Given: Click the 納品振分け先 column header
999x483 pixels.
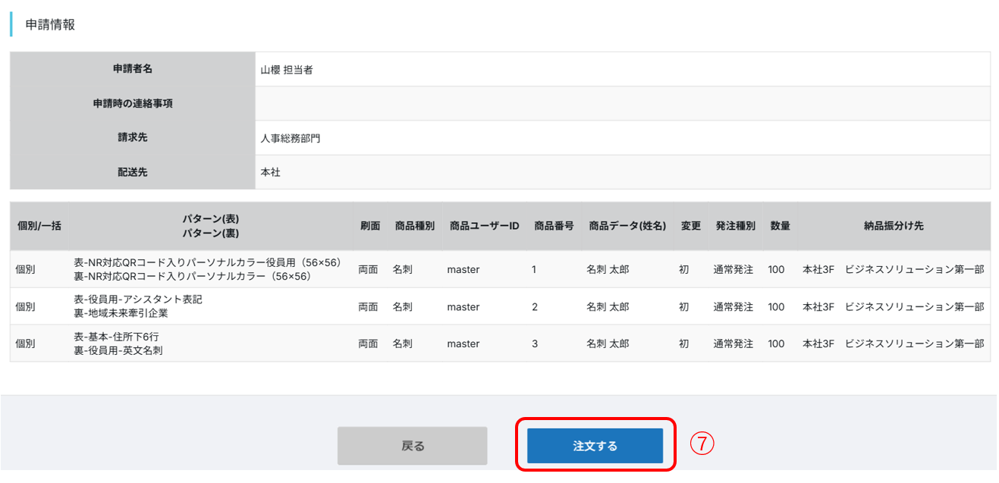Looking at the screenshot, I should (894, 226).
